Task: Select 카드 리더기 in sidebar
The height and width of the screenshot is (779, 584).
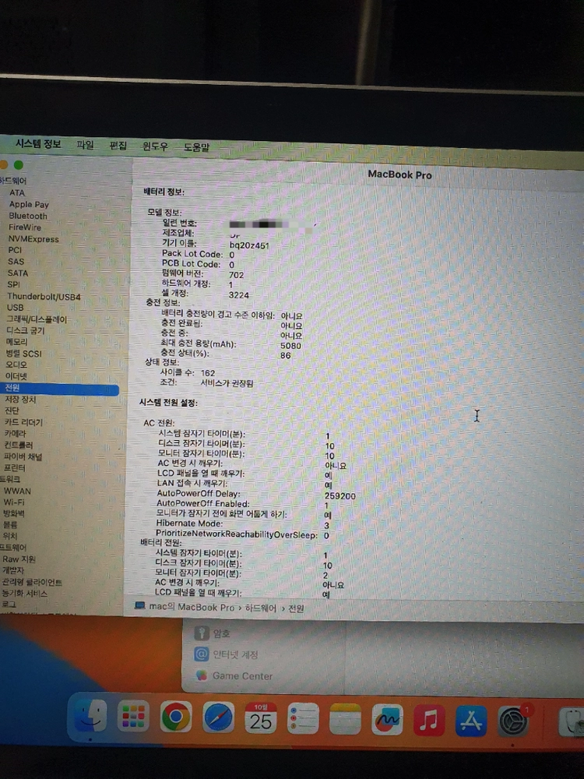Action: tap(23, 421)
